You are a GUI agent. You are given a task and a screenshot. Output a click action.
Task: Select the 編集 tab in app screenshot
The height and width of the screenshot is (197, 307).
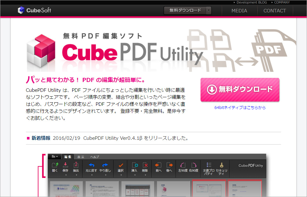pos(68,157)
